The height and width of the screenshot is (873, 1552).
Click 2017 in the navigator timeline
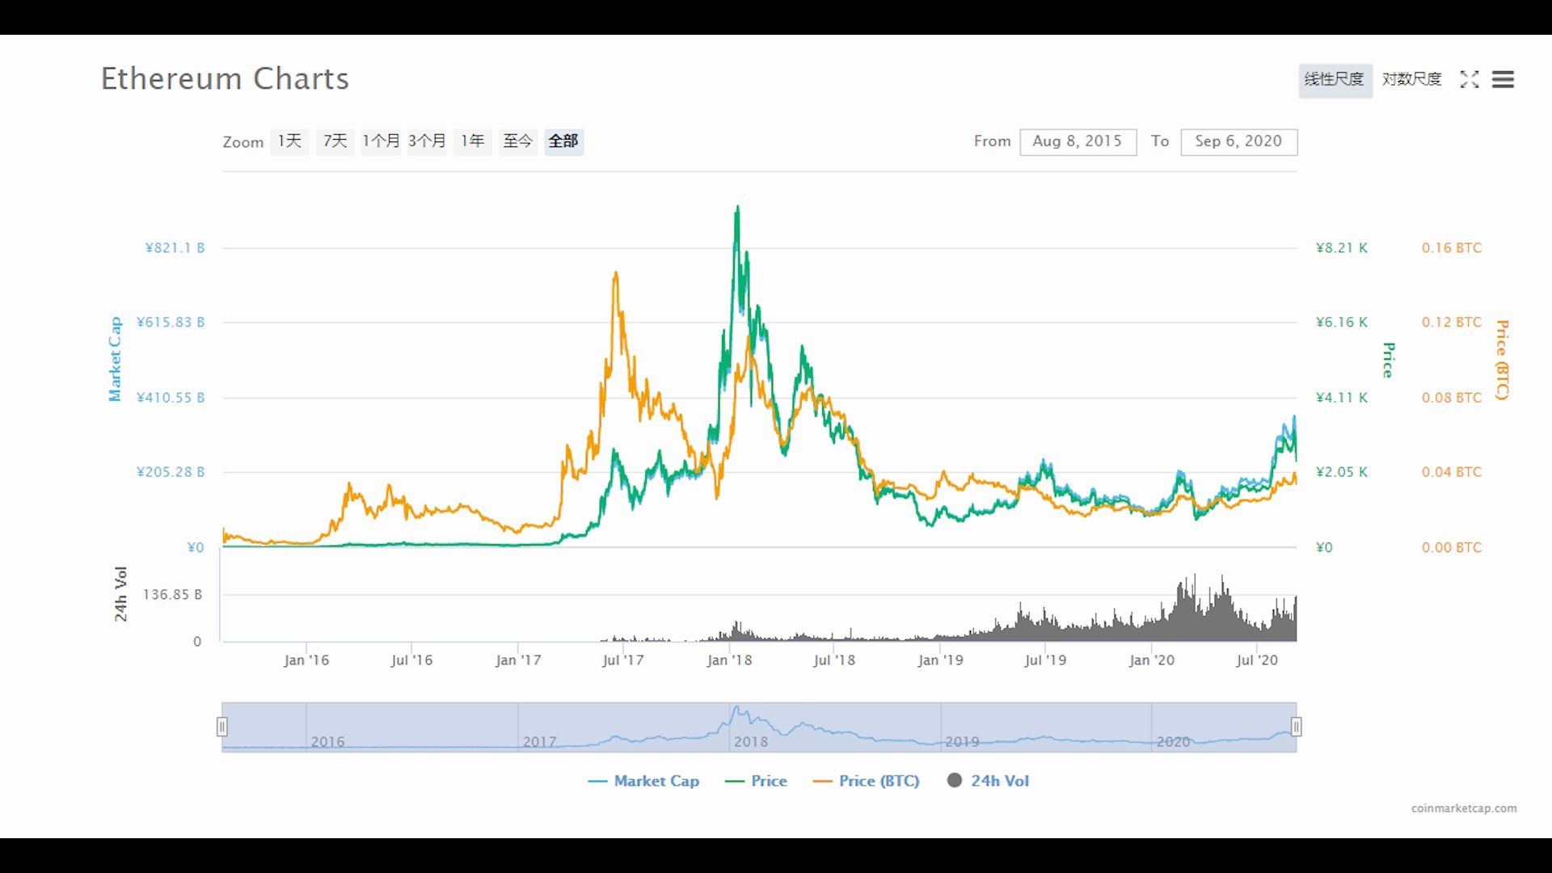click(539, 741)
